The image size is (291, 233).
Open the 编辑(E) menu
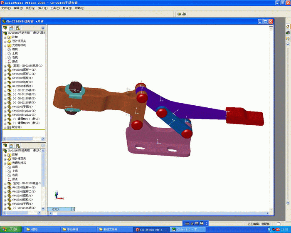click(x=18, y=8)
